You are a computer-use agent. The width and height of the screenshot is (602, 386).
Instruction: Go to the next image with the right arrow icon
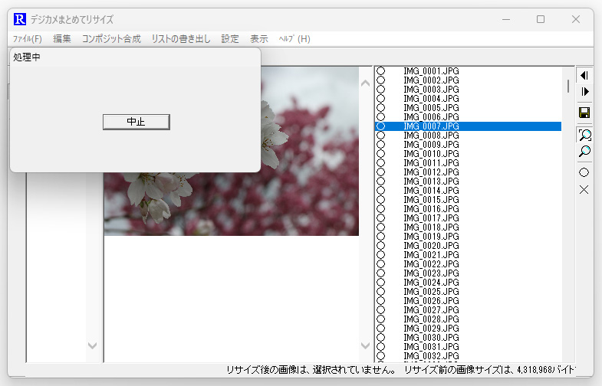coord(584,92)
